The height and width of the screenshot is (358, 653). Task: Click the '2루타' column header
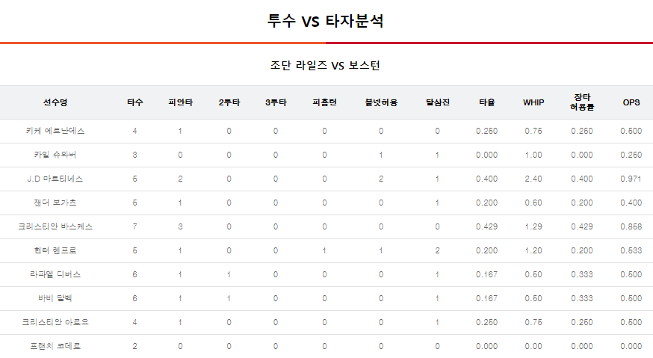pyautogui.click(x=229, y=102)
